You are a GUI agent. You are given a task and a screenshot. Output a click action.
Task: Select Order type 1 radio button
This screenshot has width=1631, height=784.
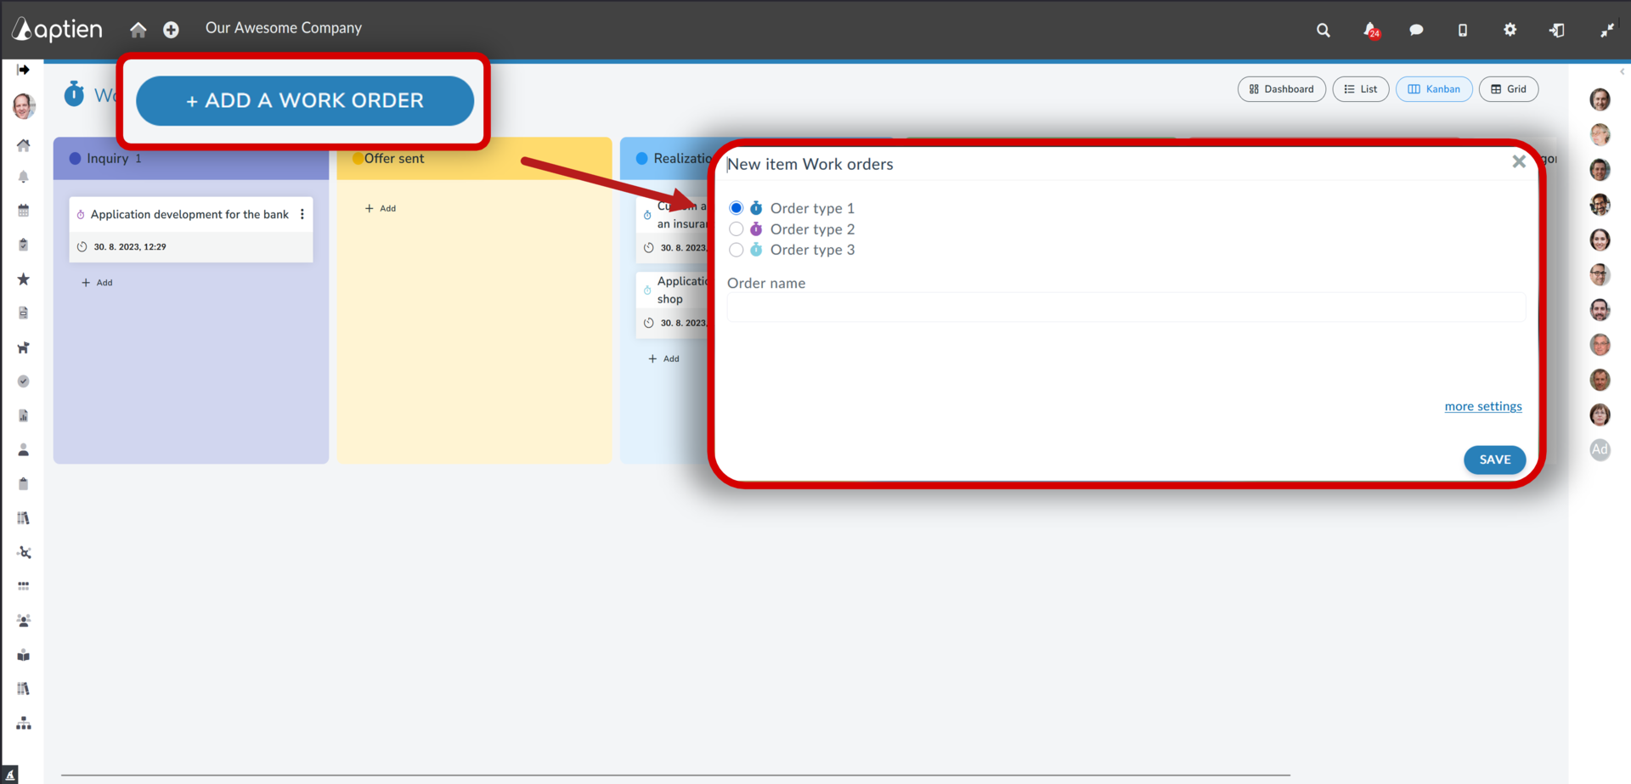point(736,208)
